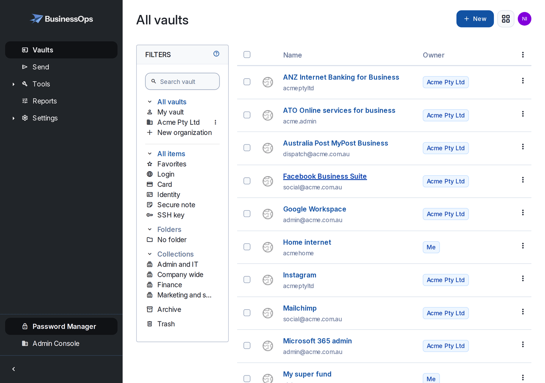Tick the Home internet checkbox
The width and height of the screenshot is (545, 383).
247,247
